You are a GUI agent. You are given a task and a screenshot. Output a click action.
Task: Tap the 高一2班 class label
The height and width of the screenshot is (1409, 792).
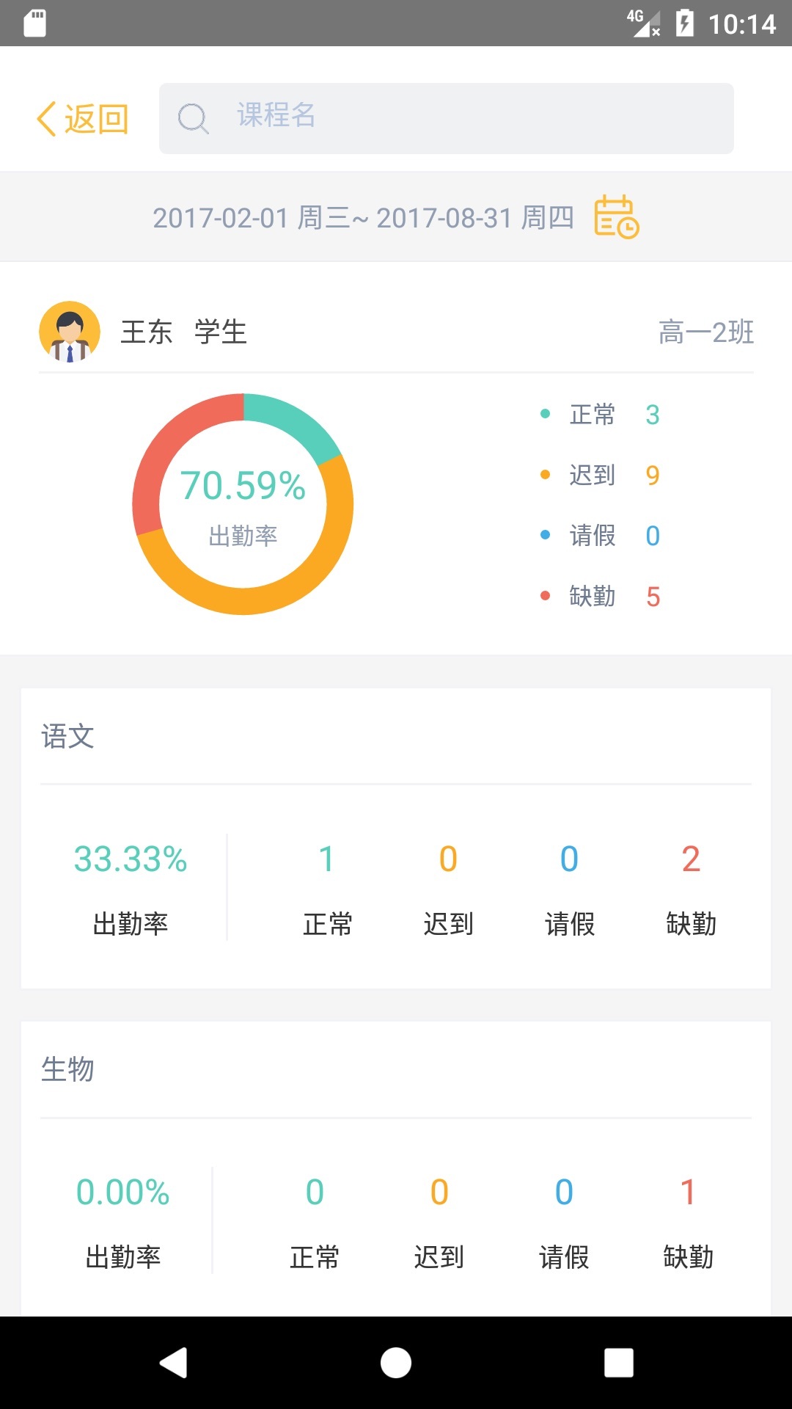click(705, 332)
